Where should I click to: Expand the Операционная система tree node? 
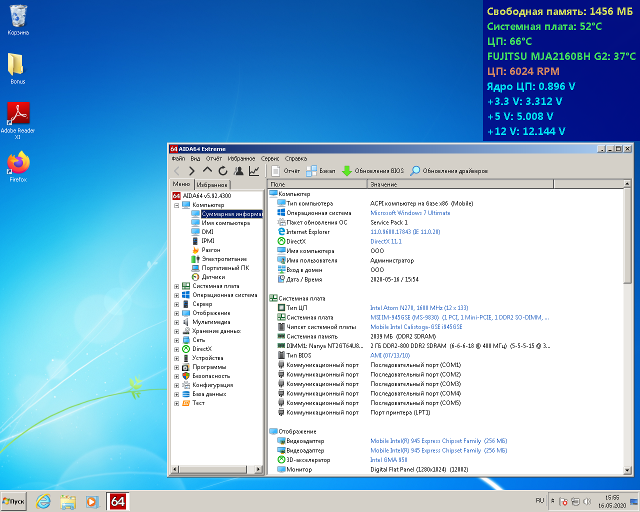(x=176, y=295)
